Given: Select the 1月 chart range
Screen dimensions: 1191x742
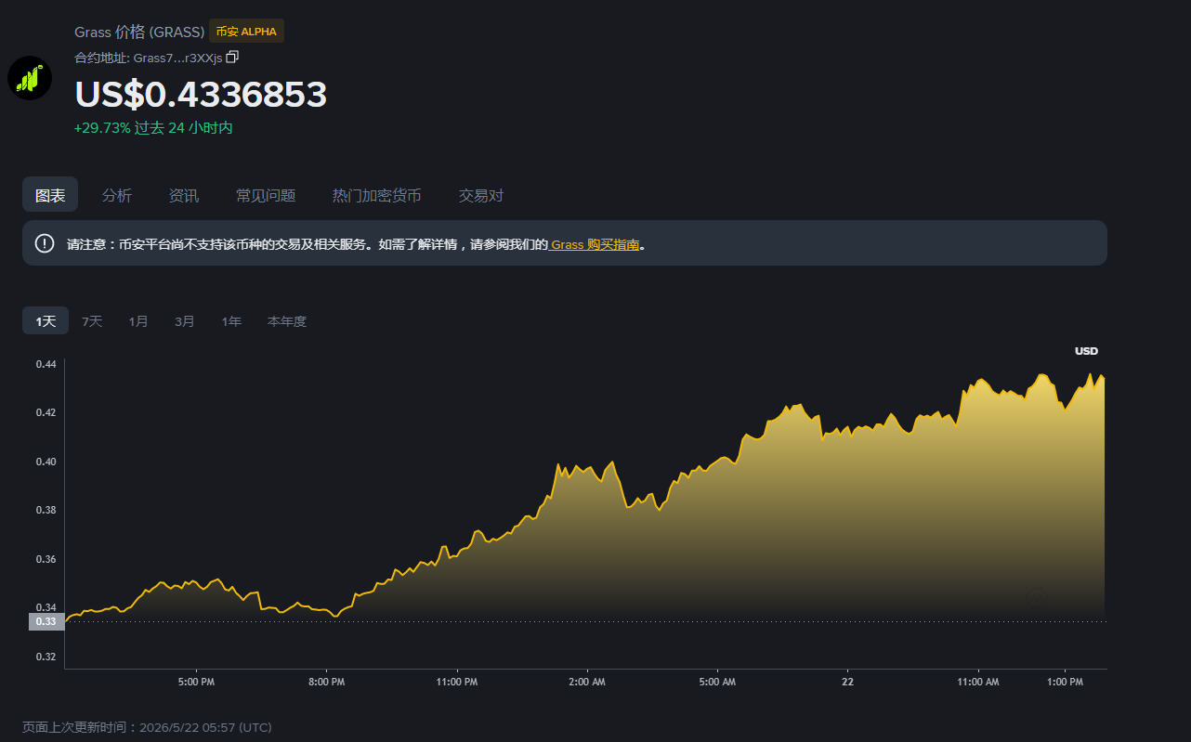Looking at the screenshot, I should pos(138,321).
